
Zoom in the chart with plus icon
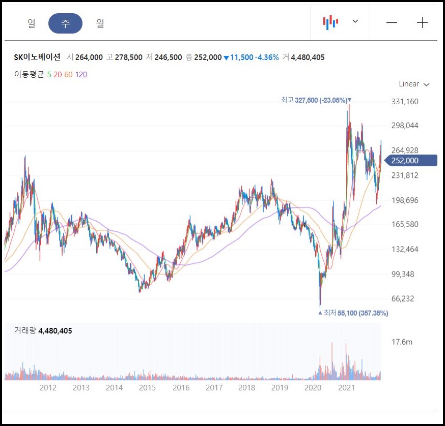tap(422, 23)
